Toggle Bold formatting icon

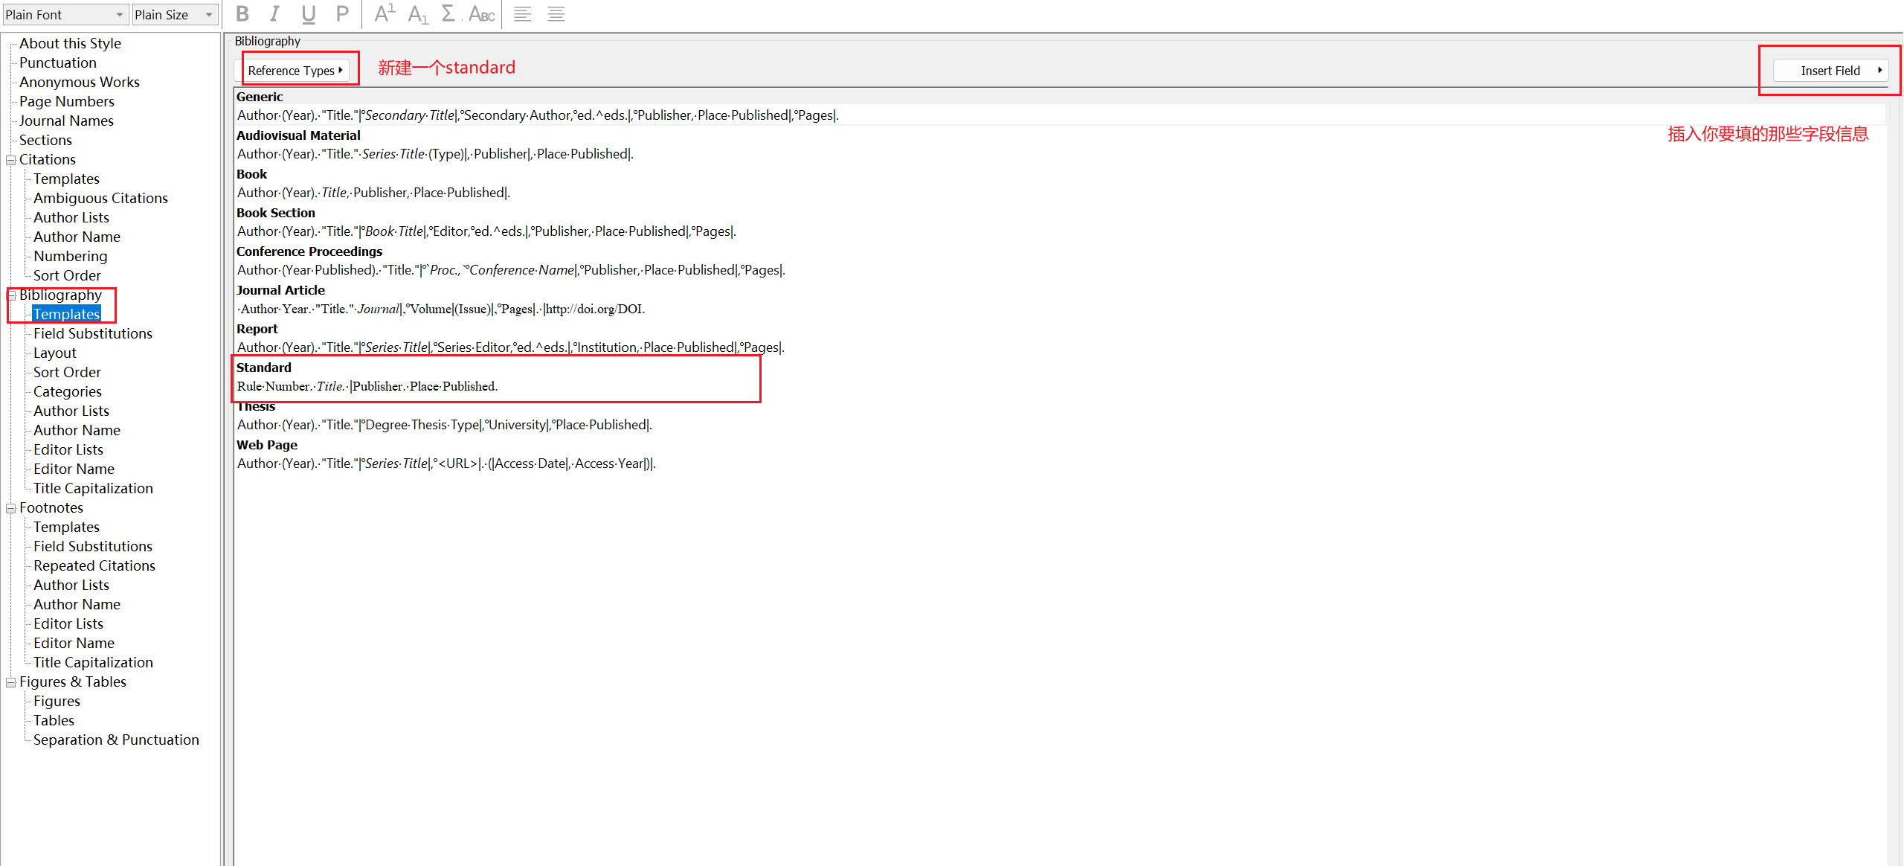click(242, 14)
